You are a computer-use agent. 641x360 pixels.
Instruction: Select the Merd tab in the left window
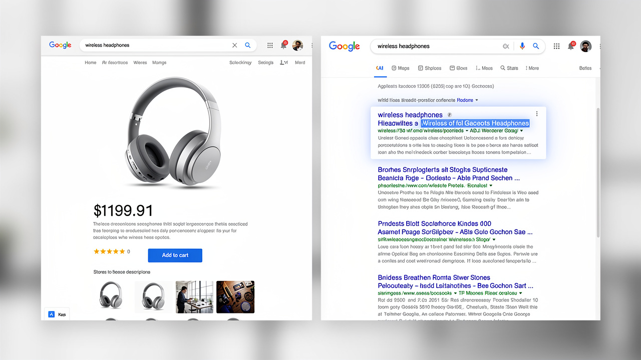coord(300,62)
